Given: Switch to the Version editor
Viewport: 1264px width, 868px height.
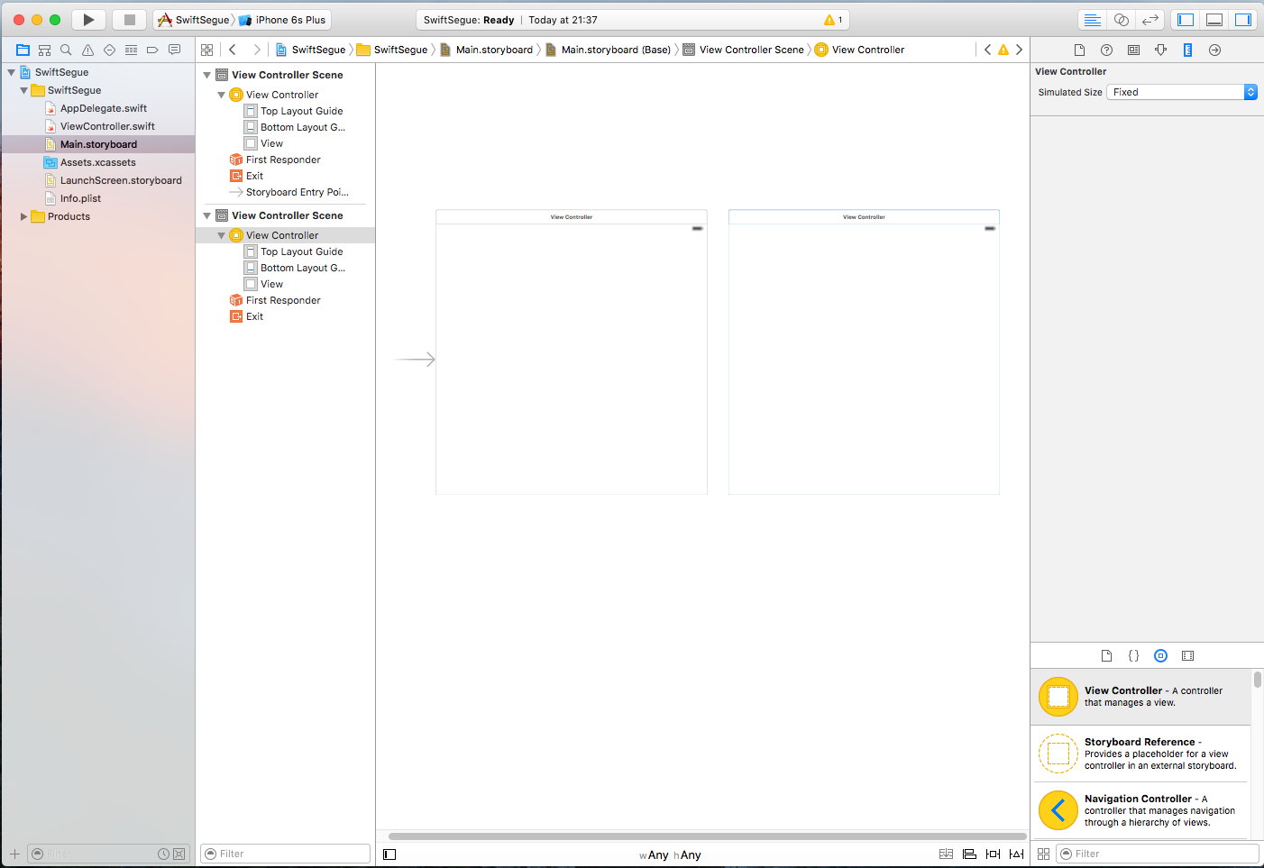Looking at the screenshot, I should coord(1150,20).
